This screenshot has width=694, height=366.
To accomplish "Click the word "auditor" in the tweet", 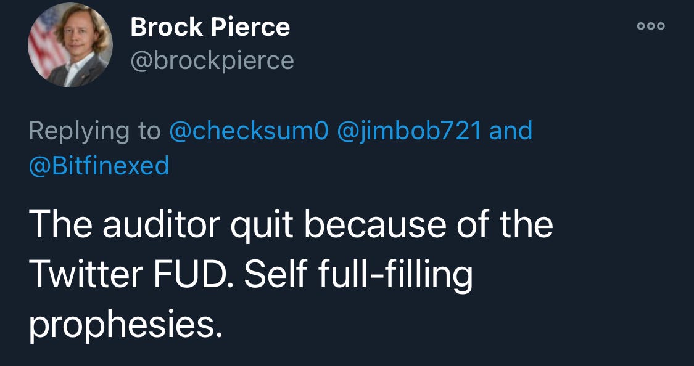I will [x=161, y=226].
